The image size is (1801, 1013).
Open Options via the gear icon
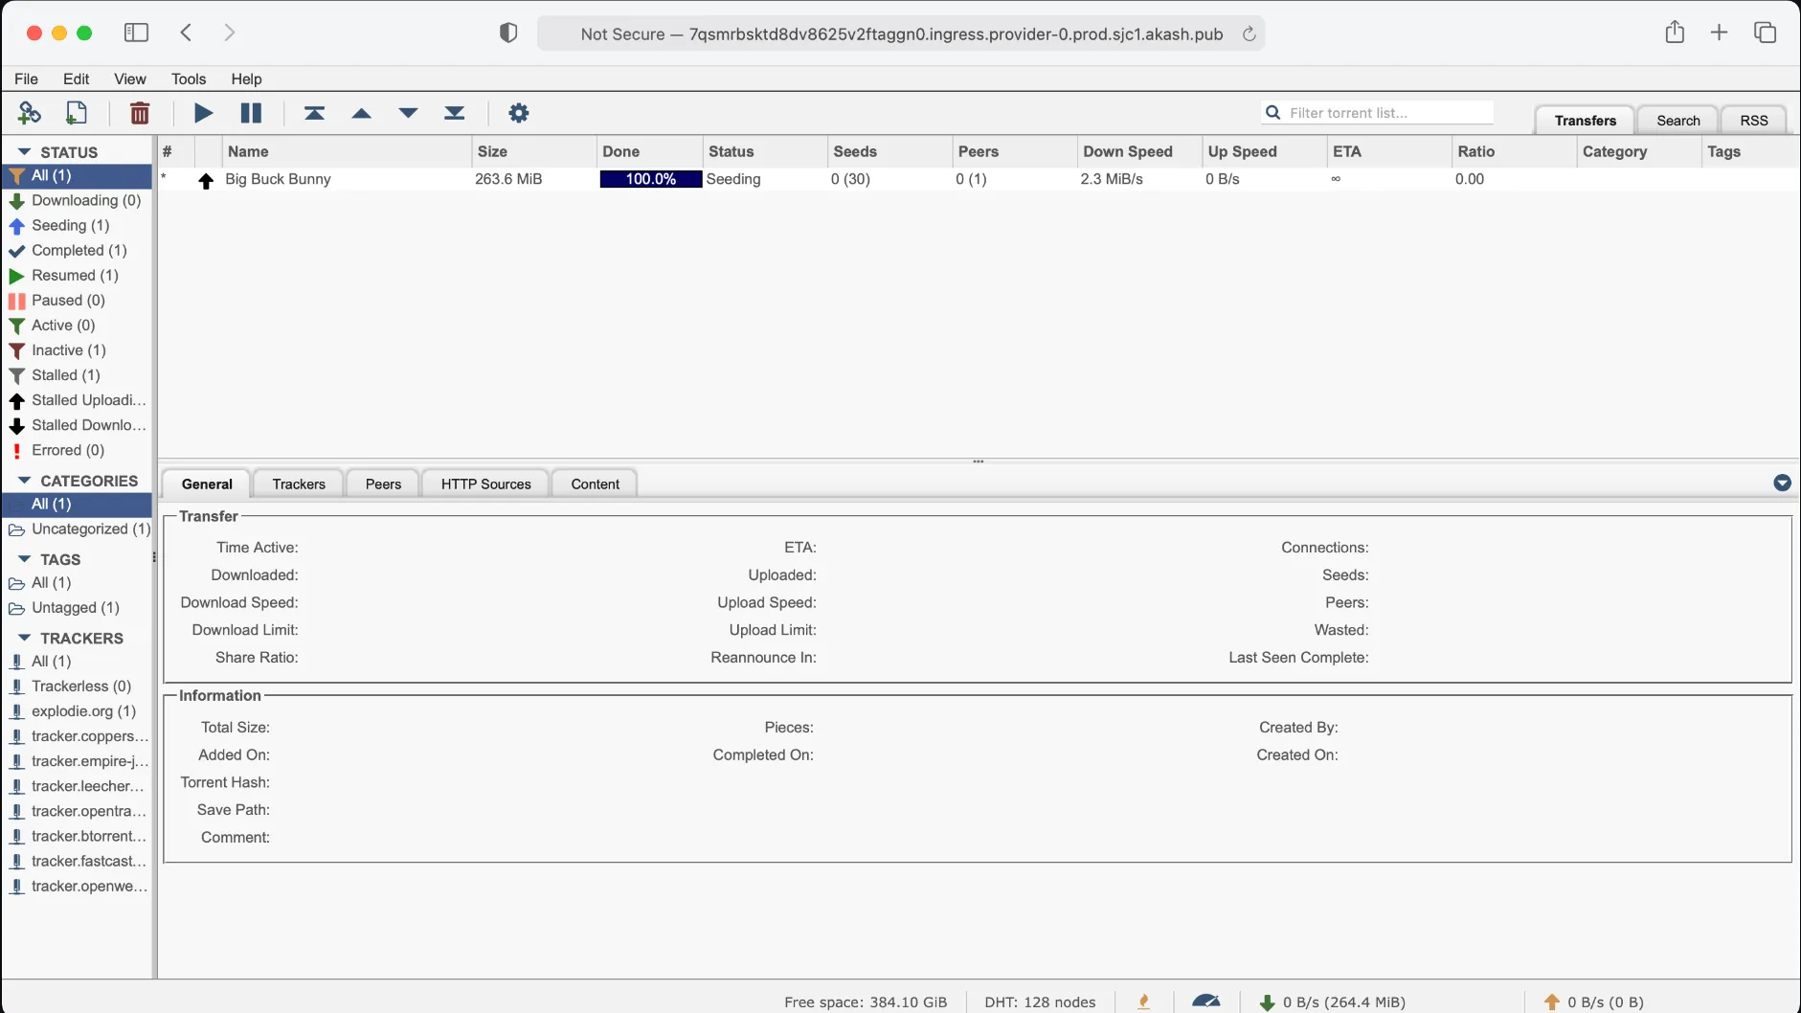[518, 113]
